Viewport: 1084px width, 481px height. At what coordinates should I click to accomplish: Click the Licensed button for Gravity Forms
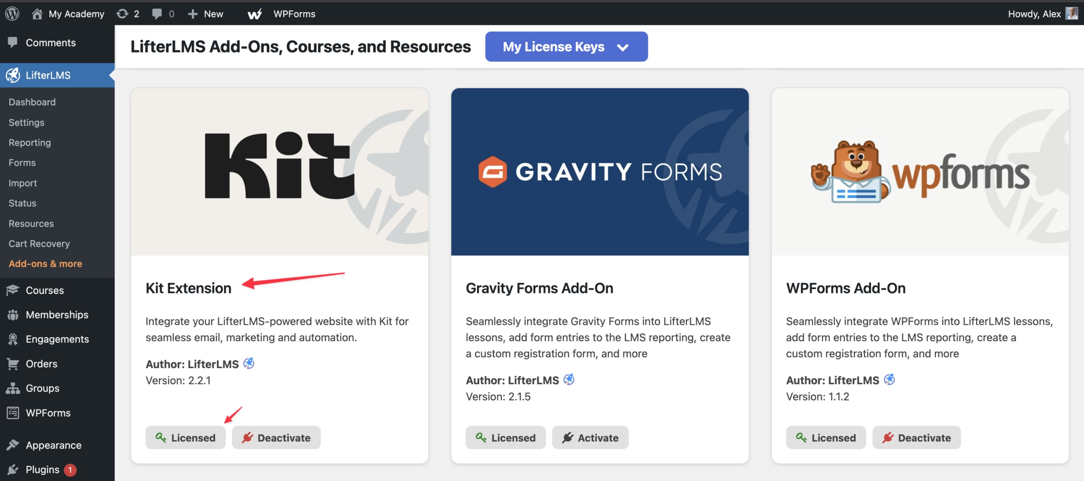click(x=506, y=437)
